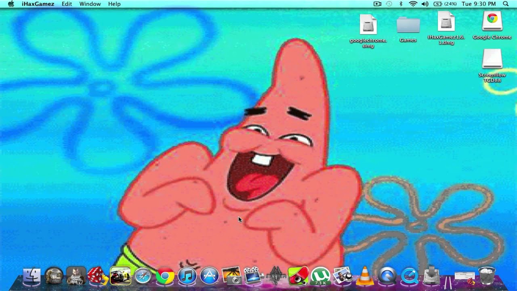
Task: Open the volume control in menu bar
Action: 425,4
